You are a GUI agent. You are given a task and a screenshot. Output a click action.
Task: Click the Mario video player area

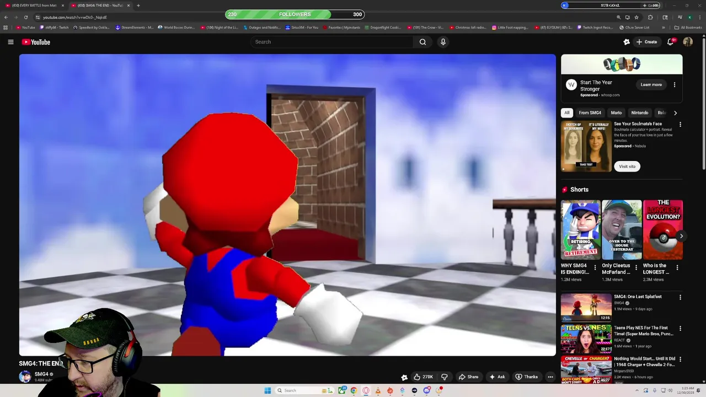pyautogui.click(x=287, y=205)
